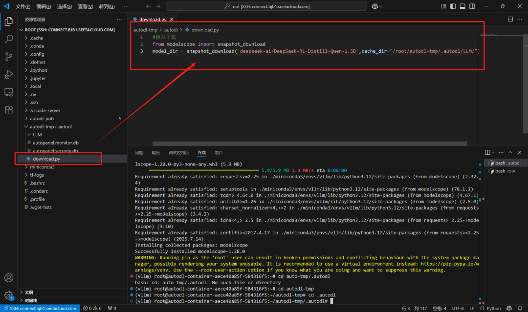Switch to the Ports panel tab
The width and height of the screenshot is (528, 312).
coord(218,153)
